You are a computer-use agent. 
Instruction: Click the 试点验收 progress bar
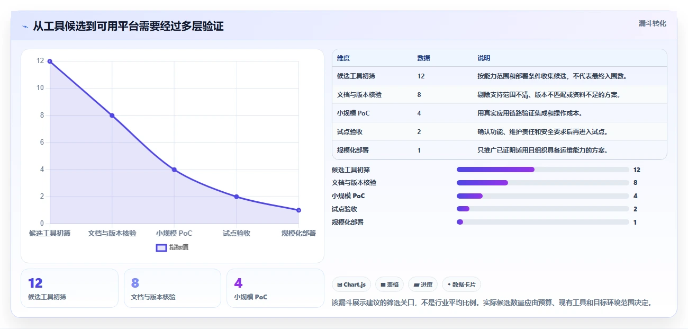click(542, 209)
